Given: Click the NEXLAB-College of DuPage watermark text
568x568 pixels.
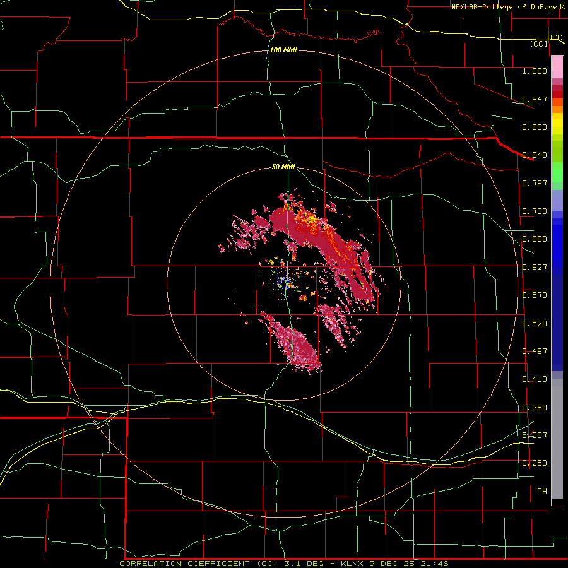Looking at the screenshot, I should (x=507, y=7).
